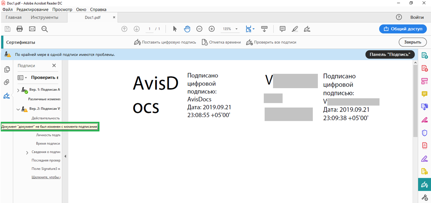Image resolution: width=431 pixels, height=203 pixels.
Task: Expand Сведения о подписи details row
Action: (27, 152)
